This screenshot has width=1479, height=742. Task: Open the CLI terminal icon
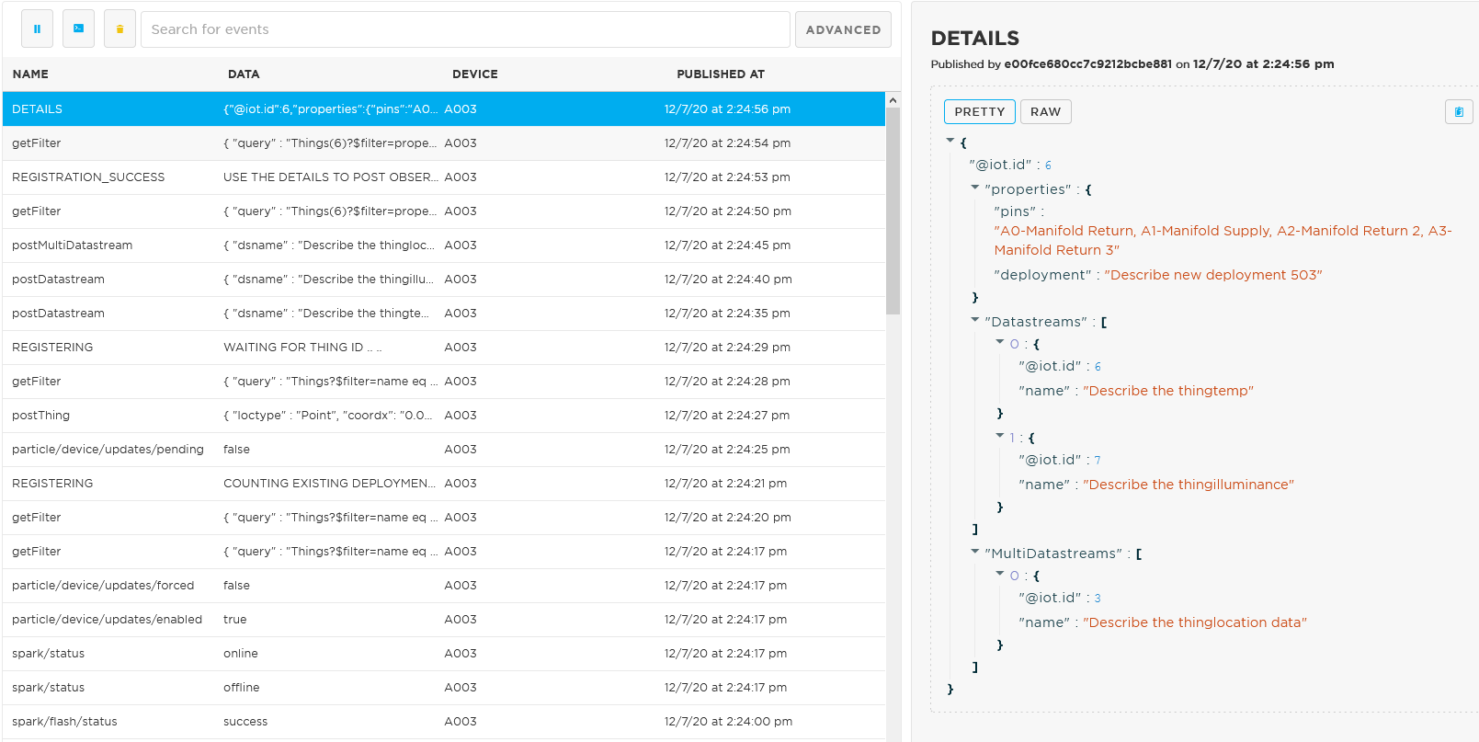(78, 29)
